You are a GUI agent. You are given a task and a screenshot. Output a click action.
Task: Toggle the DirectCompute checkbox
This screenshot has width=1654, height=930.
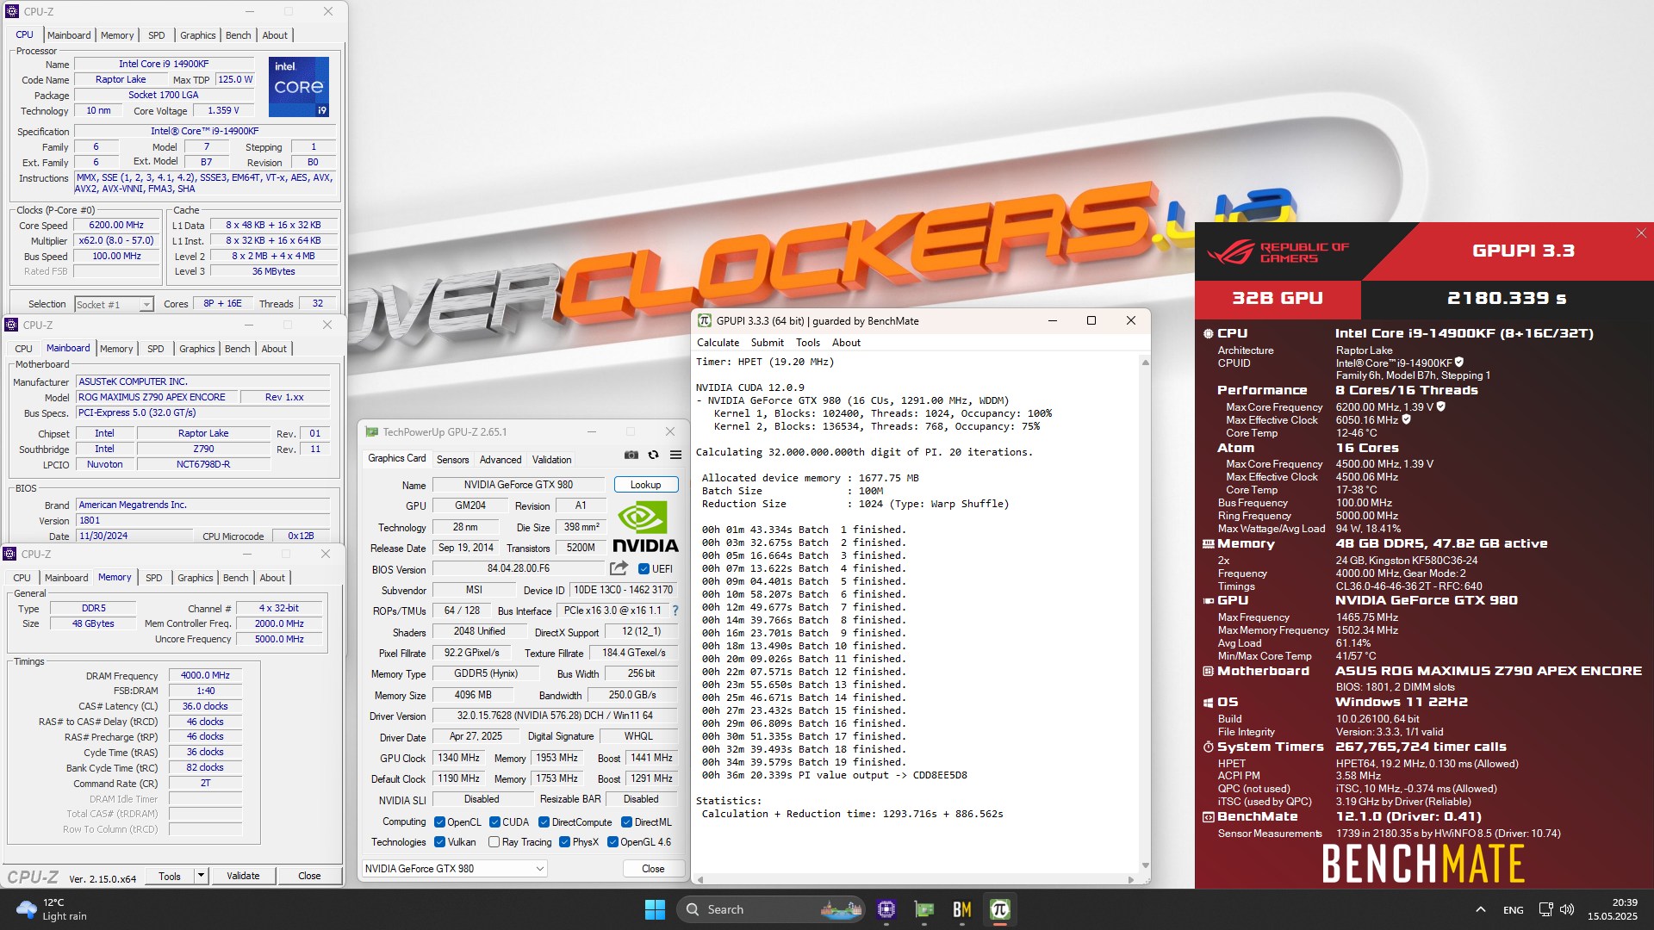tap(544, 821)
